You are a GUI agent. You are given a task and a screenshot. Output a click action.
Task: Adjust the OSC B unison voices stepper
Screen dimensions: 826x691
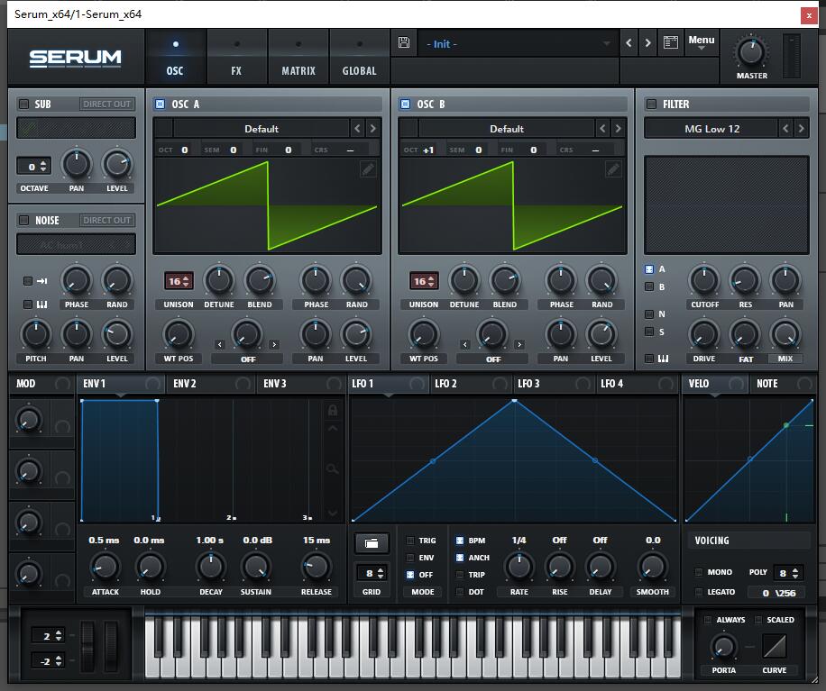[x=424, y=281]
